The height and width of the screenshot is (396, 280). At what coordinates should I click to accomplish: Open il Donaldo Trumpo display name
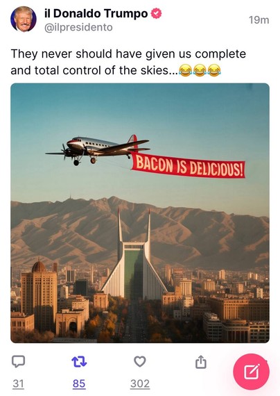coord(96,13)
